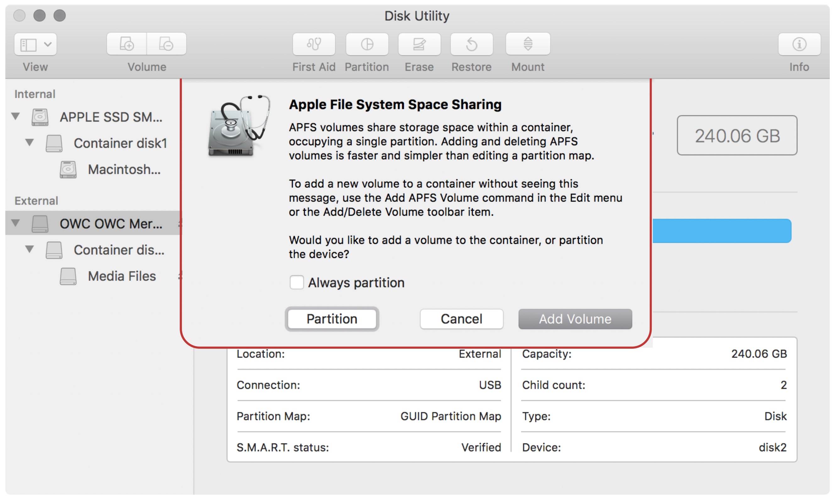Open the View sidebar dropdown

click(35, 44)
